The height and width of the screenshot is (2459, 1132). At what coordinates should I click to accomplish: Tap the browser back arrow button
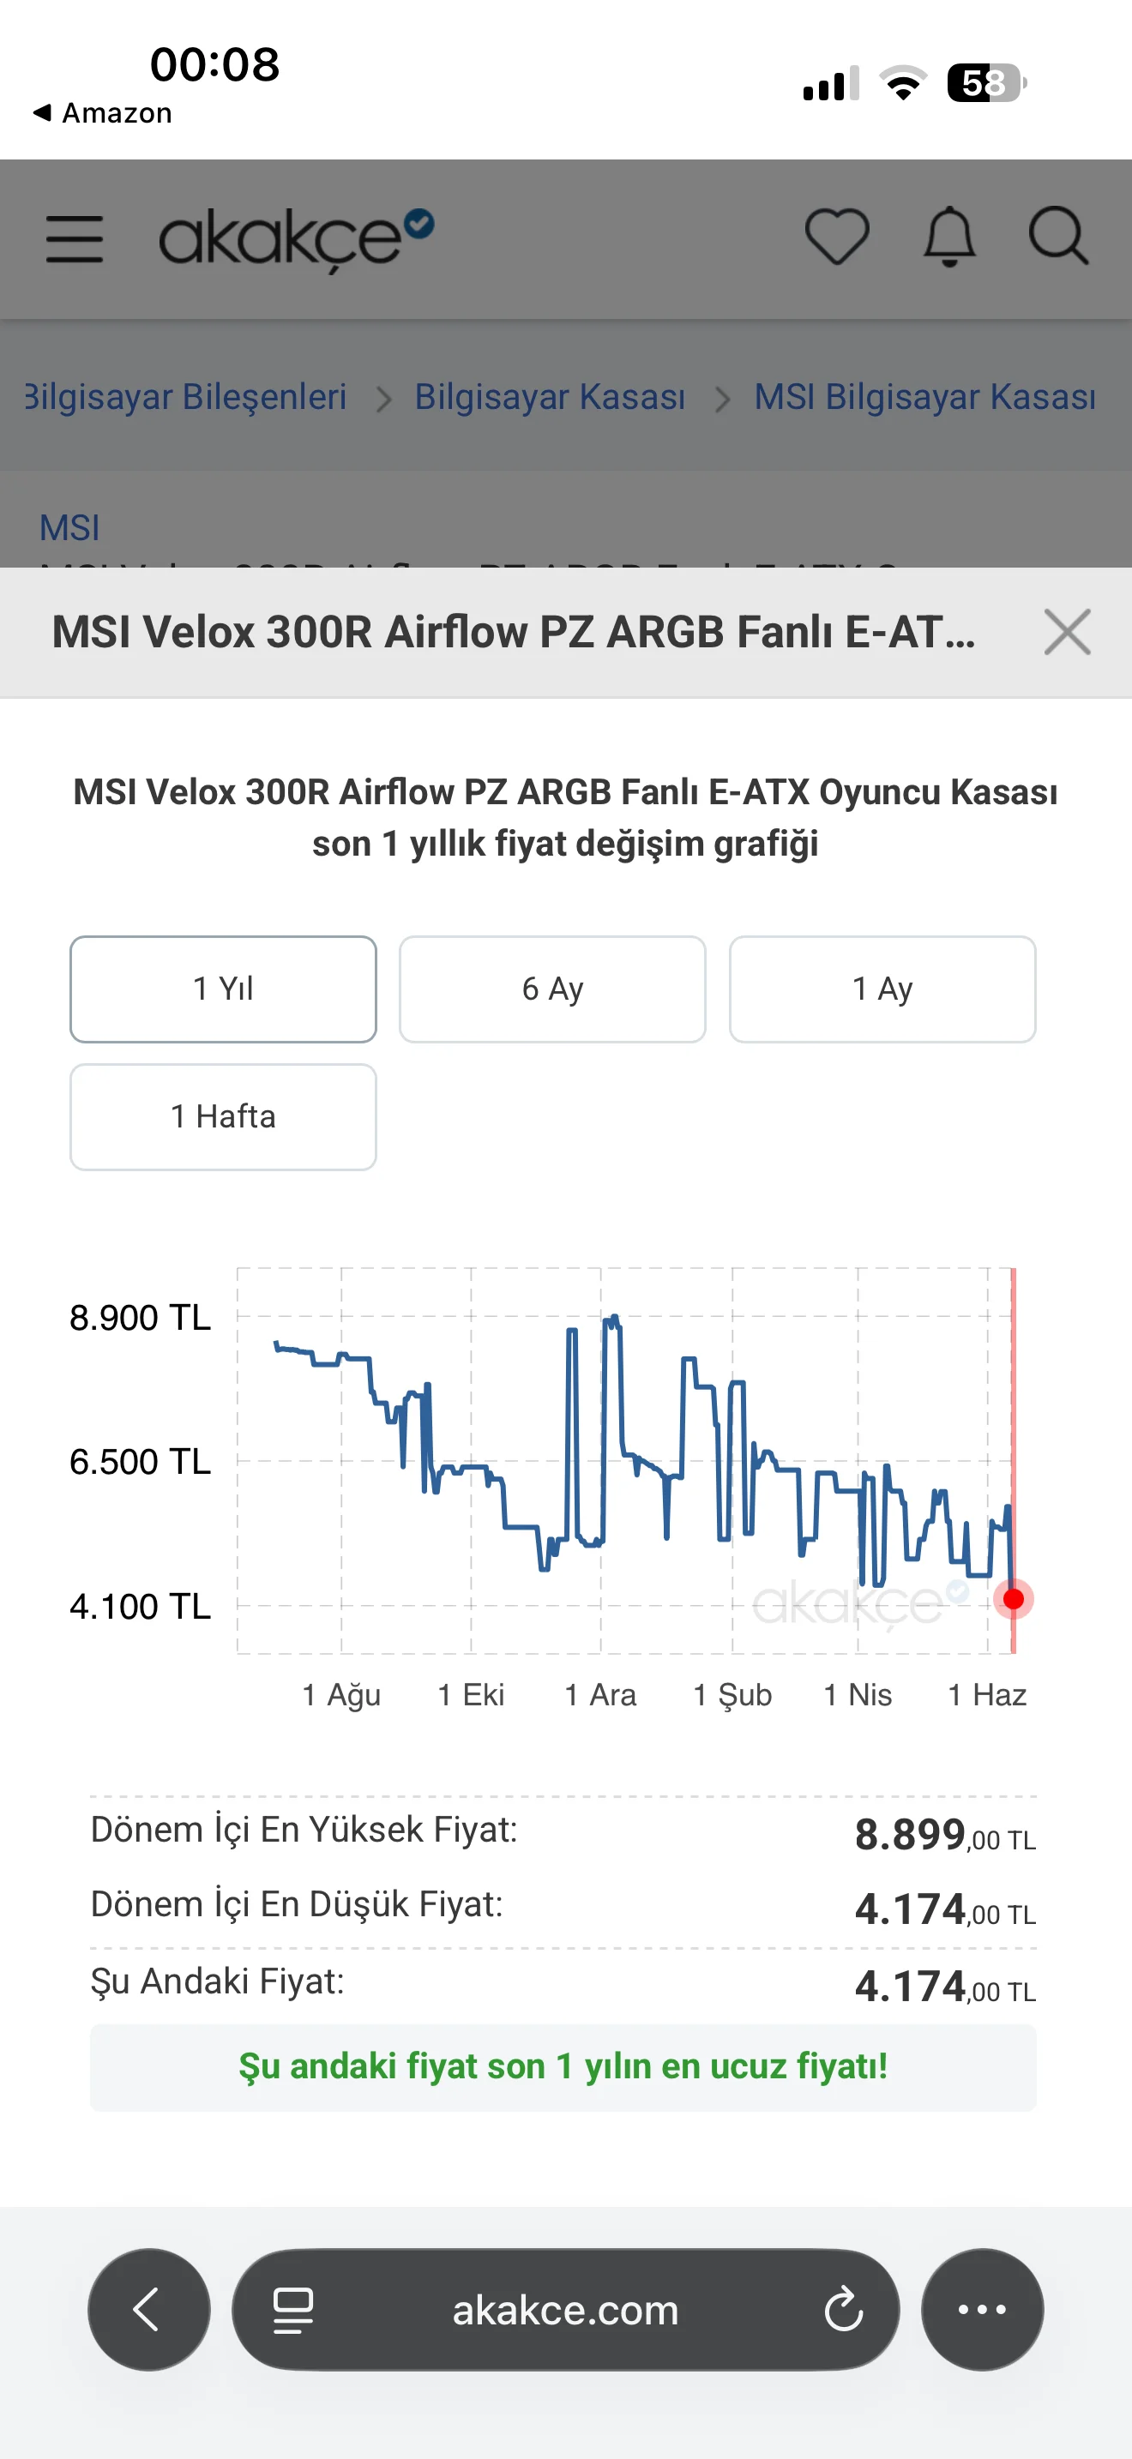tap(149, 2308)
